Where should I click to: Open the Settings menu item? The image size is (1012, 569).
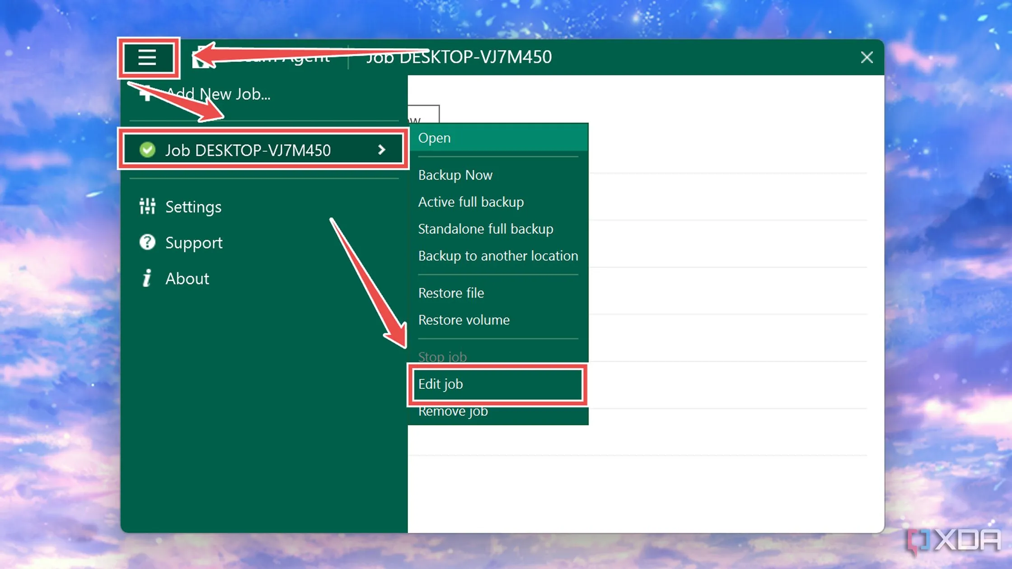coord(193,207)
